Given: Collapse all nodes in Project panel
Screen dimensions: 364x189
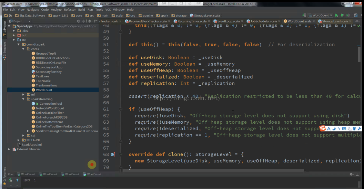Looking at the screenshot, I should (83, 21).
